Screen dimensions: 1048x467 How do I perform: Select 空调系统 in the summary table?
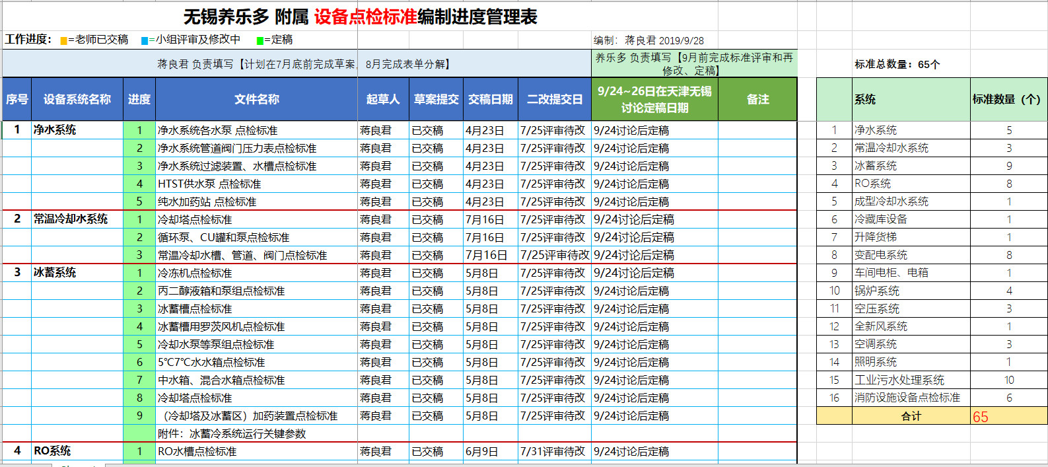coord(911,344)
